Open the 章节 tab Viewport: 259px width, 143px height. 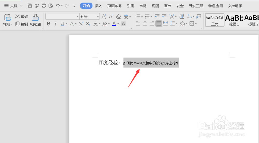coord(168,6)
